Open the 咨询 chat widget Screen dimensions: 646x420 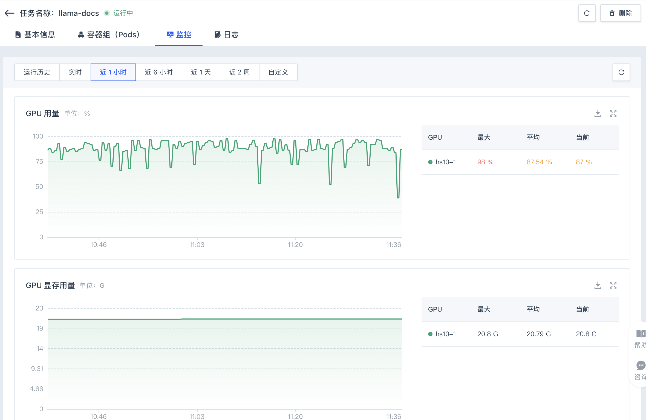[x=640, y=371]
